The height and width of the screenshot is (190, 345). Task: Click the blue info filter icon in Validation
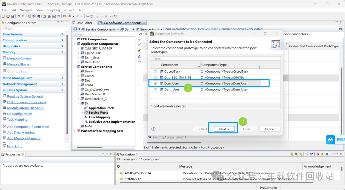point(327,154)
